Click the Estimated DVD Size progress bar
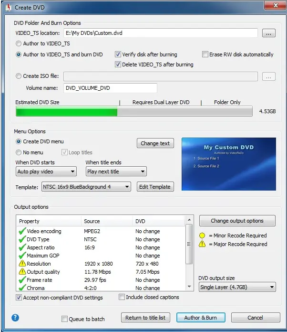This screenshot has width=287, height=332. (x=134, y=112)
